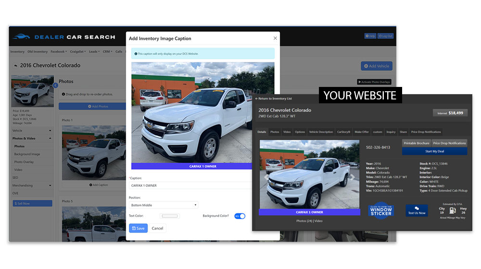Activate Photo Overlays button
The width and height of the screenshot is (481, 269).
(374, 82)
